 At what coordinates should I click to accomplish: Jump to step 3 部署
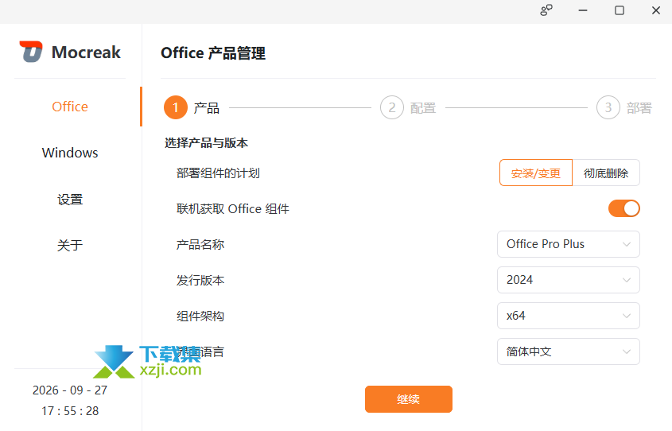[624, 107]
